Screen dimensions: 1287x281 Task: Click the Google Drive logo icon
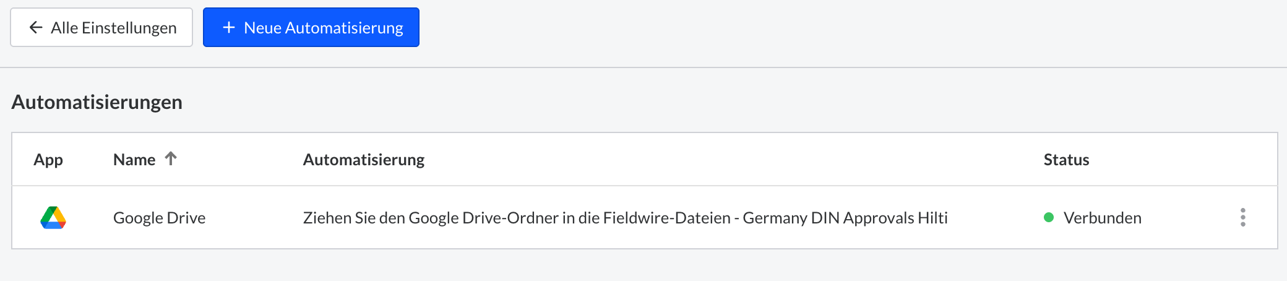tap(53, 218)
